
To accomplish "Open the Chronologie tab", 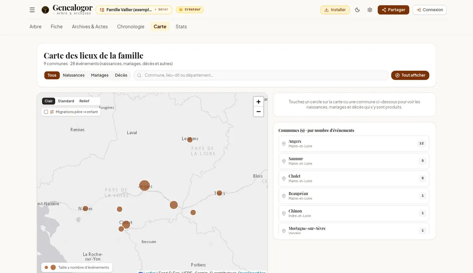I will point(131,26).
